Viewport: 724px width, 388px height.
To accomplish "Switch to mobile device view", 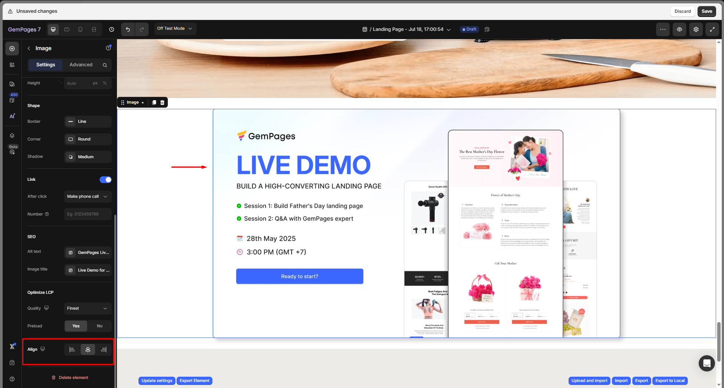I will pyautogui.click(x=80, y=29).
